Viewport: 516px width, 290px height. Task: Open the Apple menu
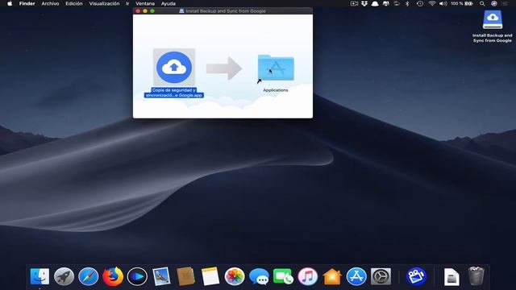pyautogui.click(x=10, y=3)
